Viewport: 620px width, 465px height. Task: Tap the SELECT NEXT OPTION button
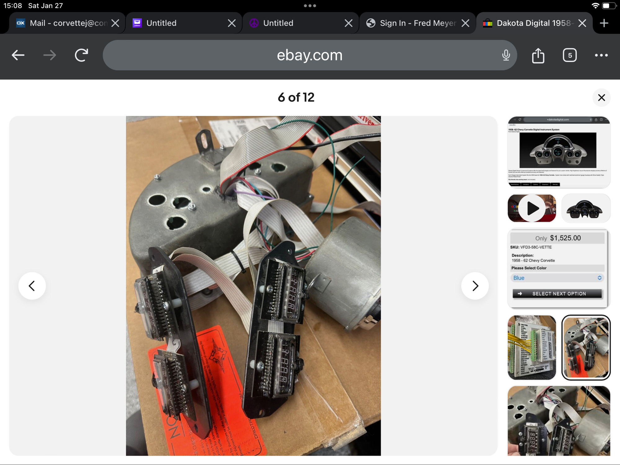557,294
